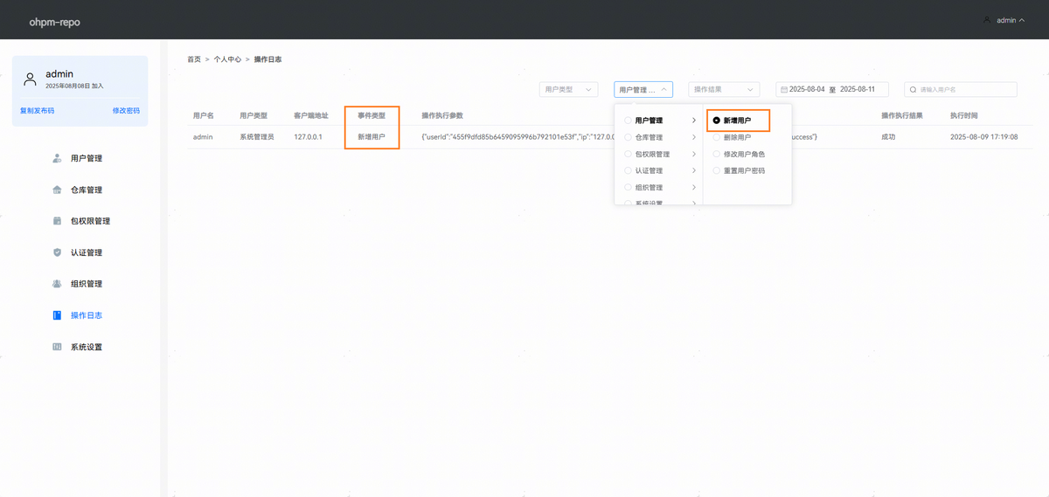The width and height of the screenshot is (1049, 497).
Task: Select the 修改用户角色 radio option
Action: [x=717, y=154]
